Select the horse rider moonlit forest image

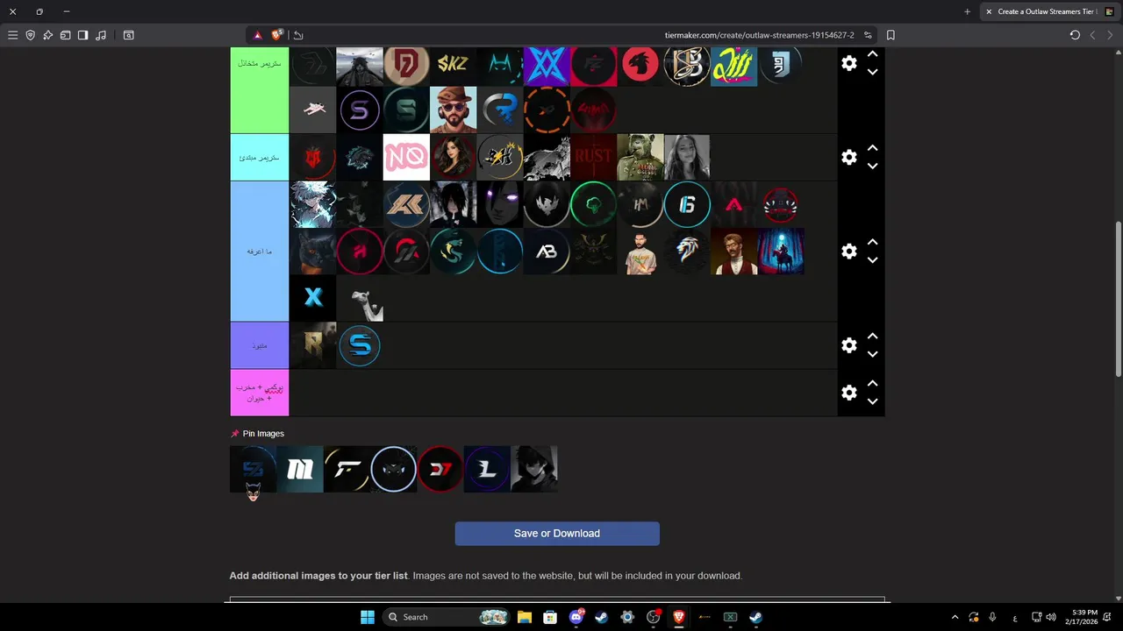[x=781, y=252]
